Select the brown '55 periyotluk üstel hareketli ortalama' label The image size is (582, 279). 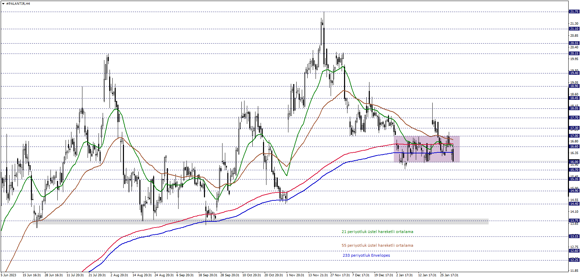[377, 245]
